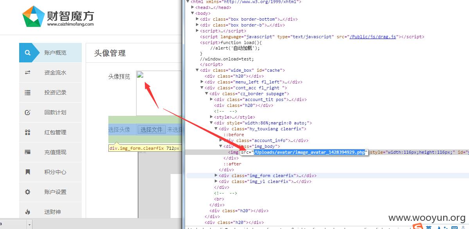Click the 投资记录 list icon
The image size is (469, 229).
tap(27, 92)
